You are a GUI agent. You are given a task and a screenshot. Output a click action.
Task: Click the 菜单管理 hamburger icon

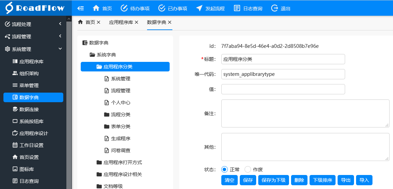coord(15,85)
